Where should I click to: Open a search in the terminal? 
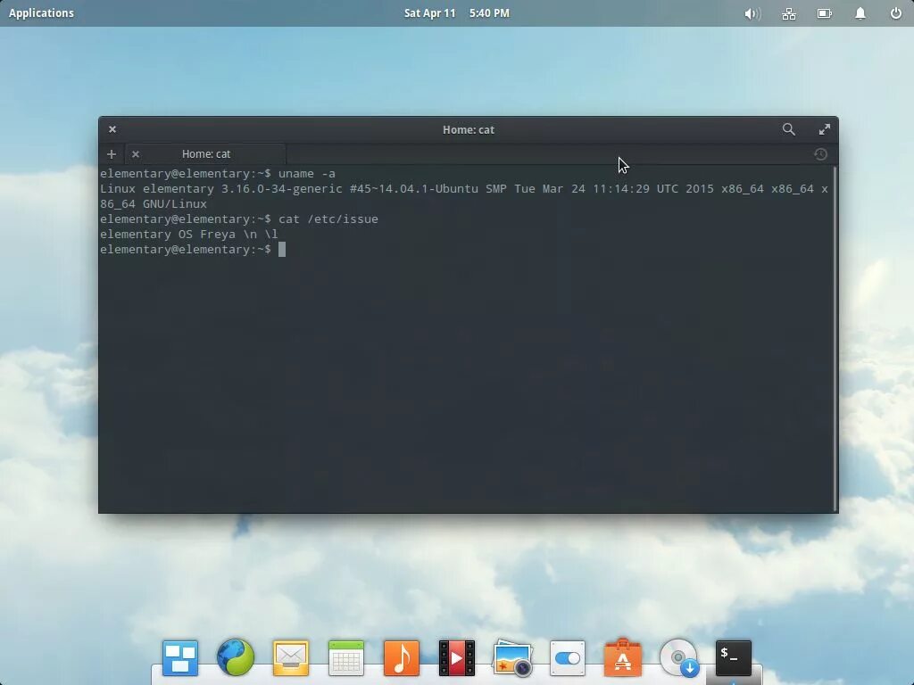[788, 129]
